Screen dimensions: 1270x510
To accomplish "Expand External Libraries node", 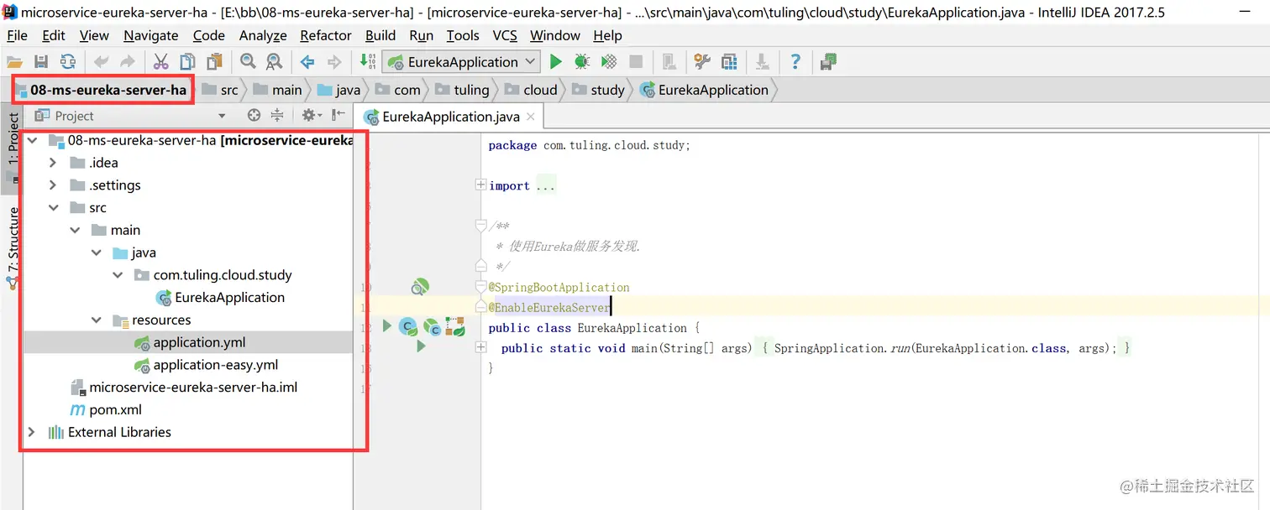I will [32, 432].
